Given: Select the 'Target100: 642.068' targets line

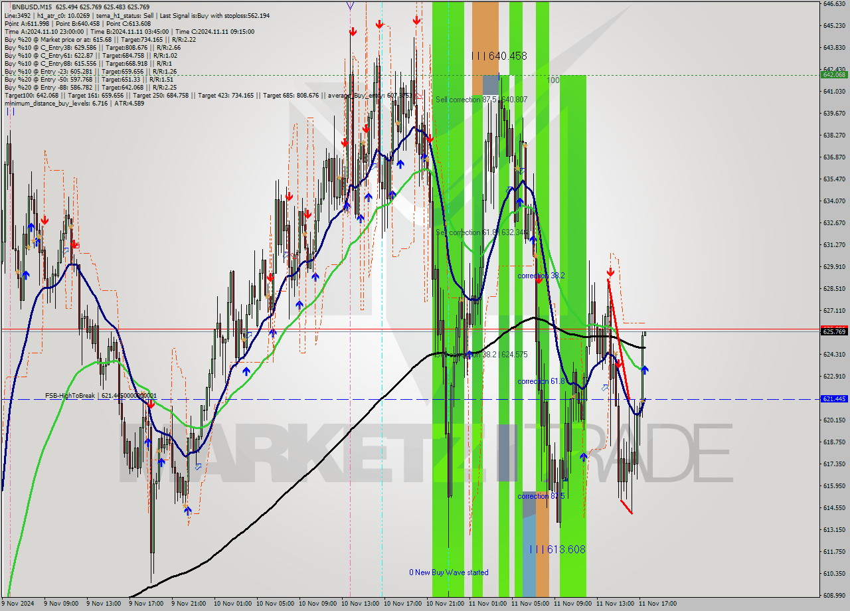Looking at the screenshot, I should click(211, 95).
